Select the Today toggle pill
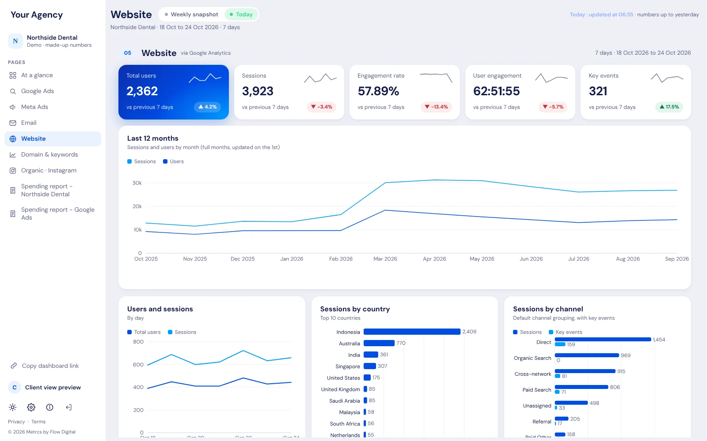 tap(241, 15)
